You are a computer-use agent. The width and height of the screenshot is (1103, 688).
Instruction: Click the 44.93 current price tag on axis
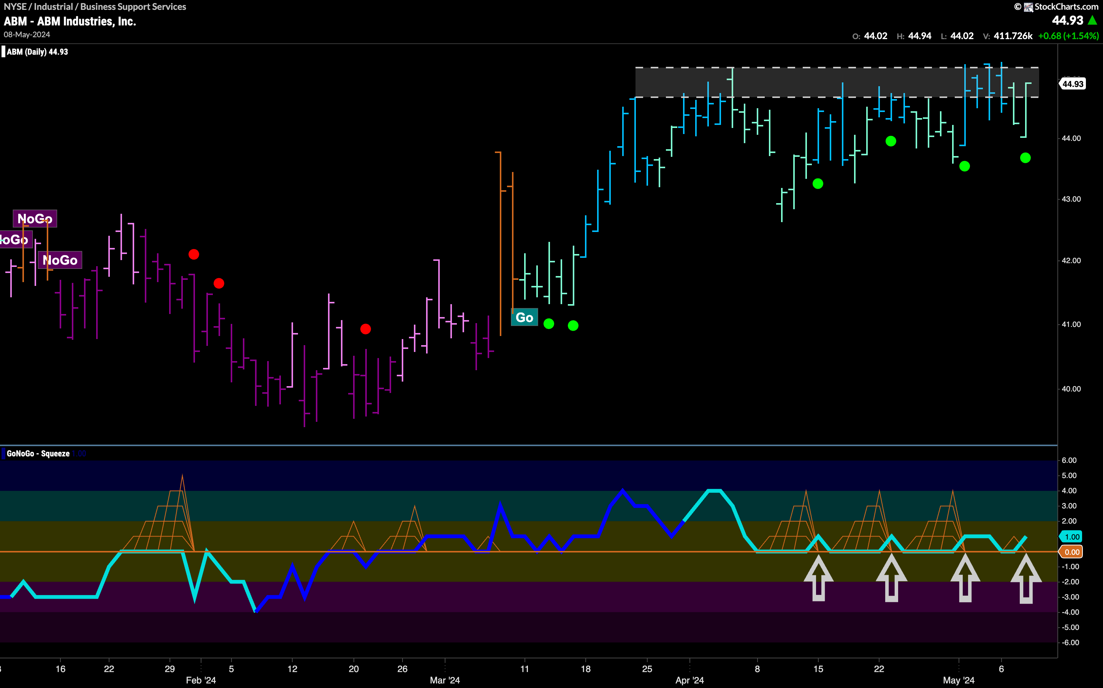click(x=1073, y=84)
